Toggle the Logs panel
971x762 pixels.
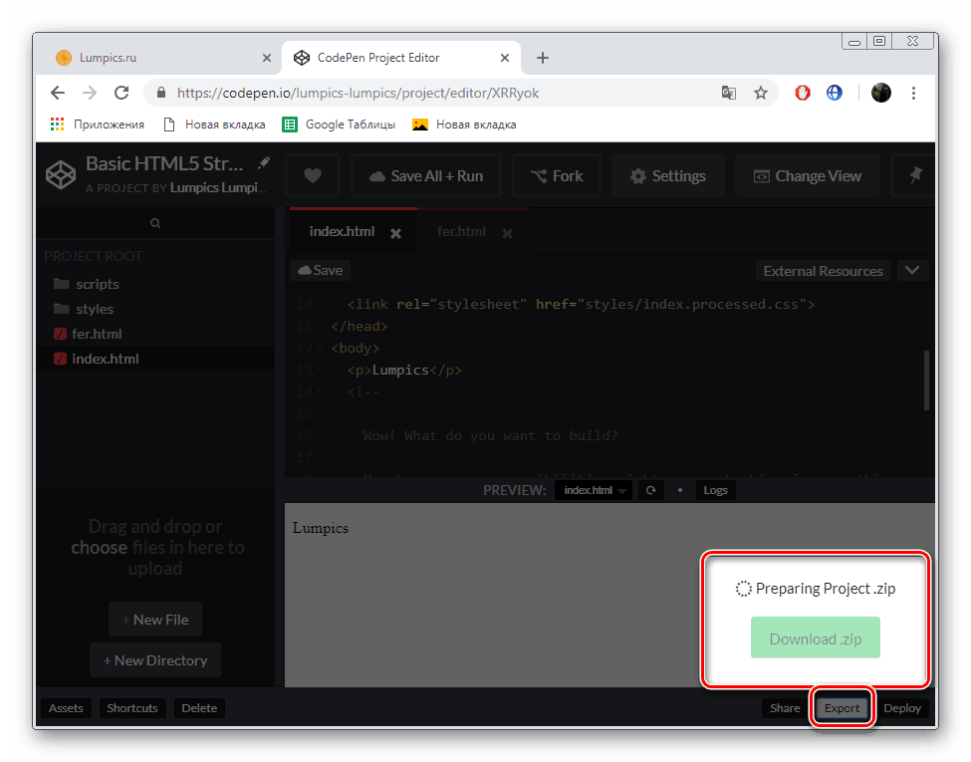pos(715,489)
